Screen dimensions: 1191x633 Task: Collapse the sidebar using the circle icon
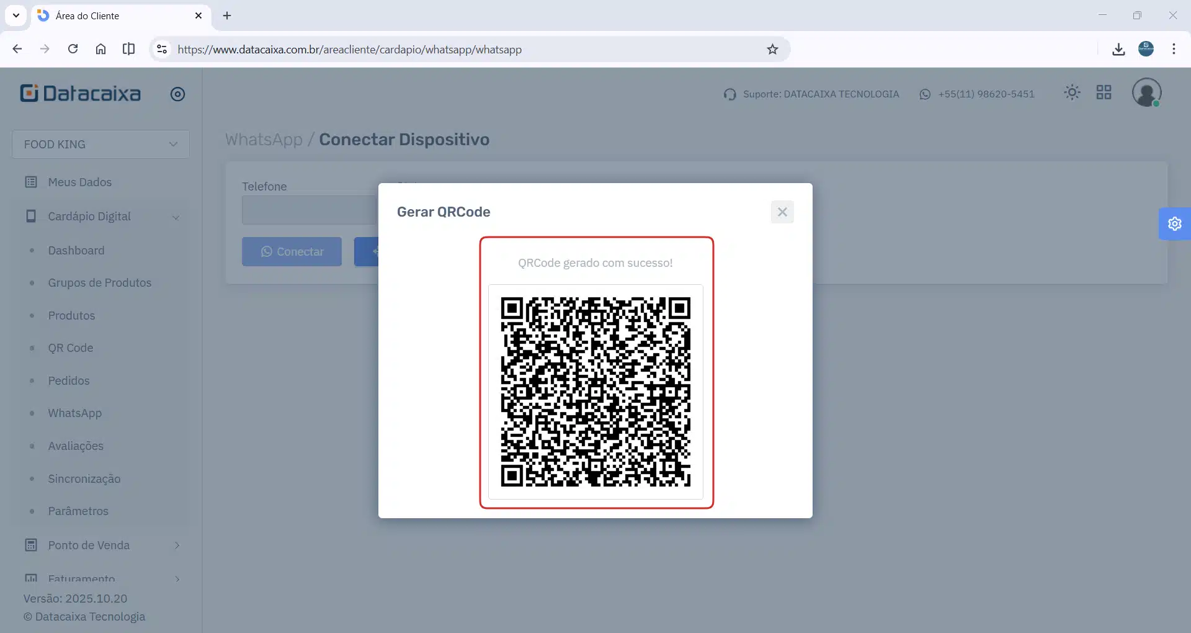178,94
